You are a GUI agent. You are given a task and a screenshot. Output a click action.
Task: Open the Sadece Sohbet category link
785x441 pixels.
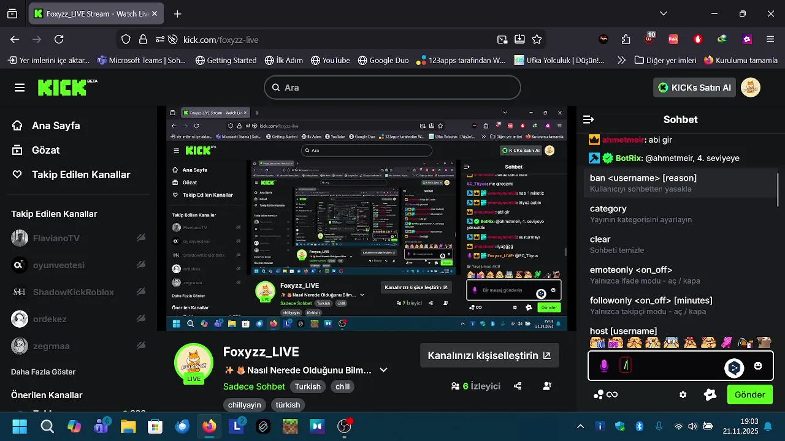(x=254, y=386)
